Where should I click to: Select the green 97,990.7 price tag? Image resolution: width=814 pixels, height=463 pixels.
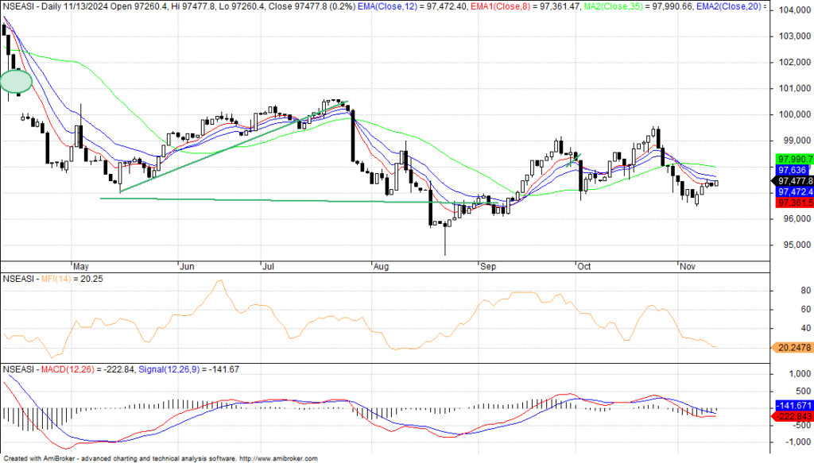pos(792,159)
